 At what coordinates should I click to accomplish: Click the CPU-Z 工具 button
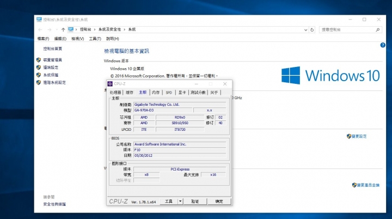tap(169, 201)
